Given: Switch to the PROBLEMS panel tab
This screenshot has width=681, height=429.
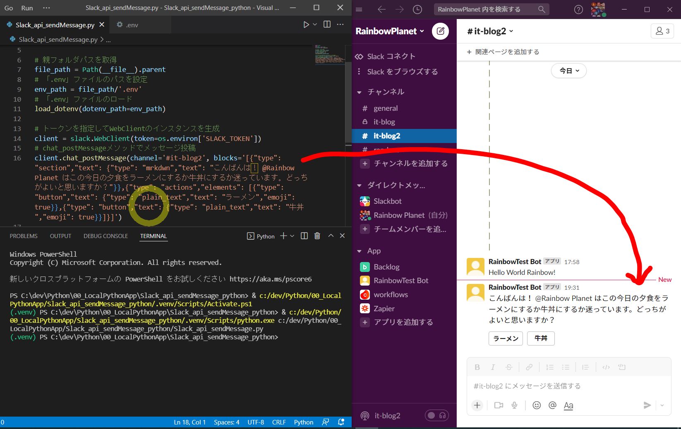Looking at the screenshot, I should [x=24, y=236].
